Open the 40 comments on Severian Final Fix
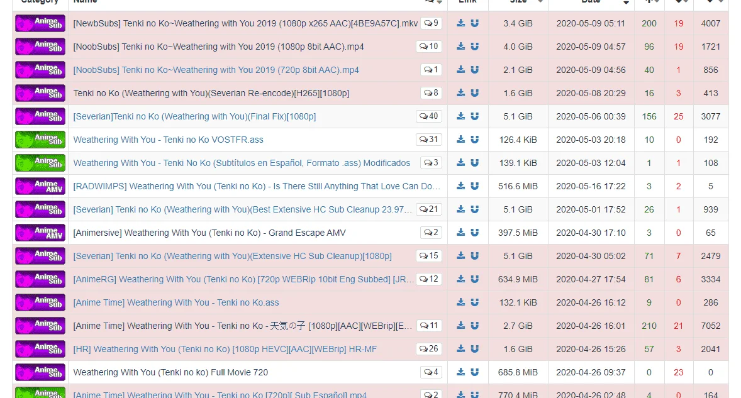Image resolution: width=741 pixels, height=398 pixels. click(428, 116)
